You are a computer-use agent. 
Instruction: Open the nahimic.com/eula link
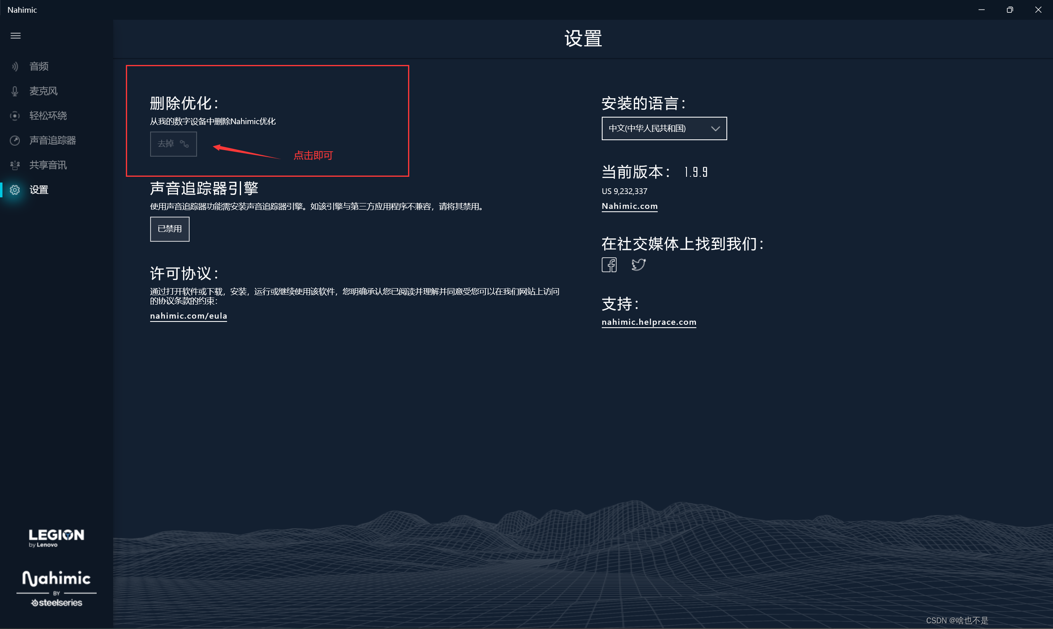click(188, 316)
